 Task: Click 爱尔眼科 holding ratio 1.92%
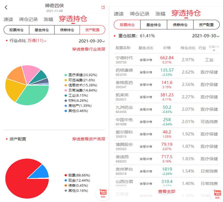[x=188, y=134]
